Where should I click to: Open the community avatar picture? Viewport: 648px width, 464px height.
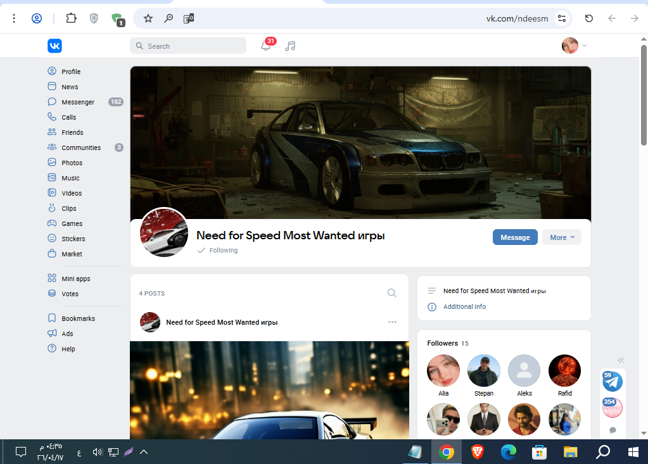[164, 232]
